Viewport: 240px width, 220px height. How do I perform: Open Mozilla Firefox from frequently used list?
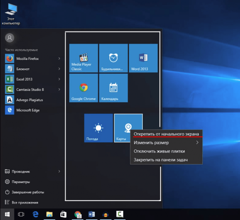(x=33, y=59)
